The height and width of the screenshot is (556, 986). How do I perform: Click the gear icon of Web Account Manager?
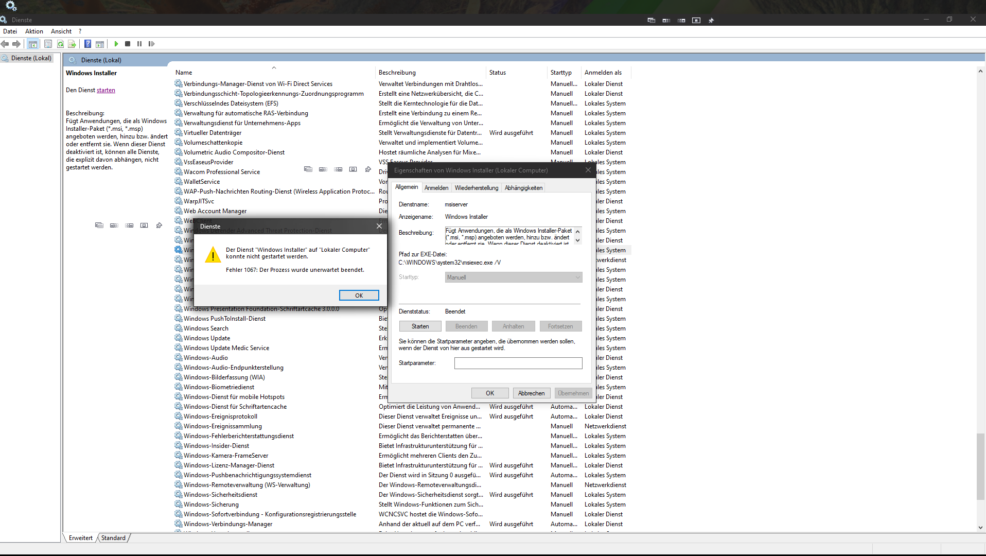click(179, 211)
